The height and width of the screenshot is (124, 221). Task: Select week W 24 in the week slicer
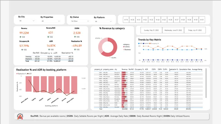coord(157,20)
